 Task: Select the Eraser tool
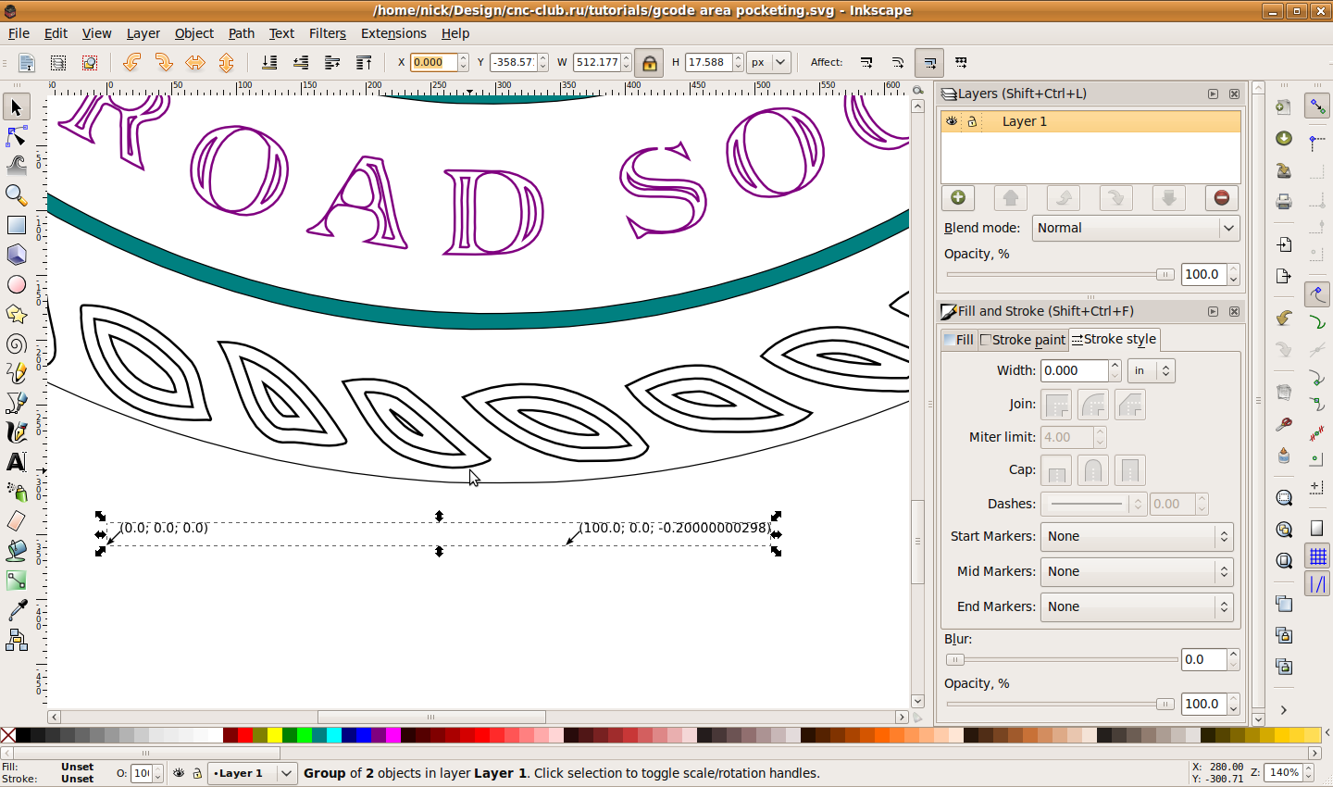[17, 520]
